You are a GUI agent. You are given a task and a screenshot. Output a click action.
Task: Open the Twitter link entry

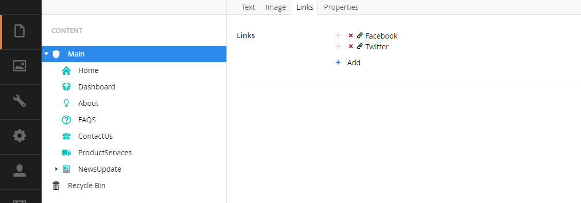[377, 47]
